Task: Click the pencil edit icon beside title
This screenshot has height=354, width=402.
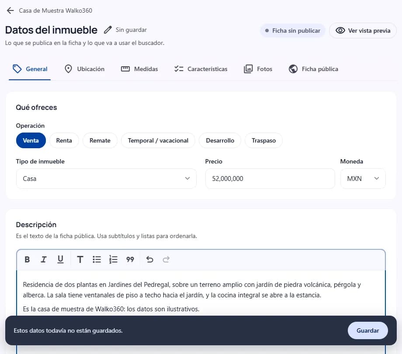Action: click(x=107, y=30)
